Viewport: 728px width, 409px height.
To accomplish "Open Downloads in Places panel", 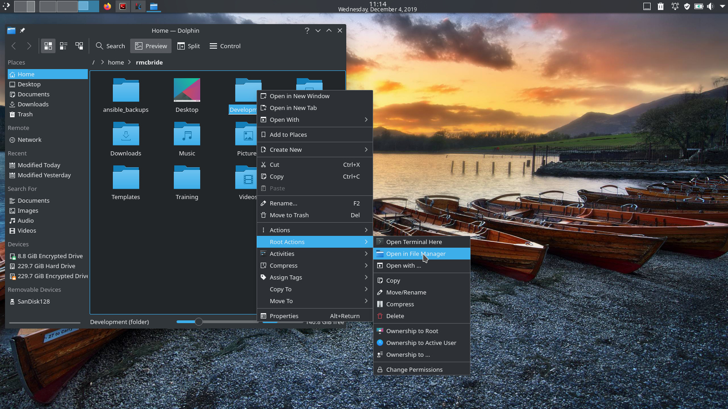I will pos(48,104).
